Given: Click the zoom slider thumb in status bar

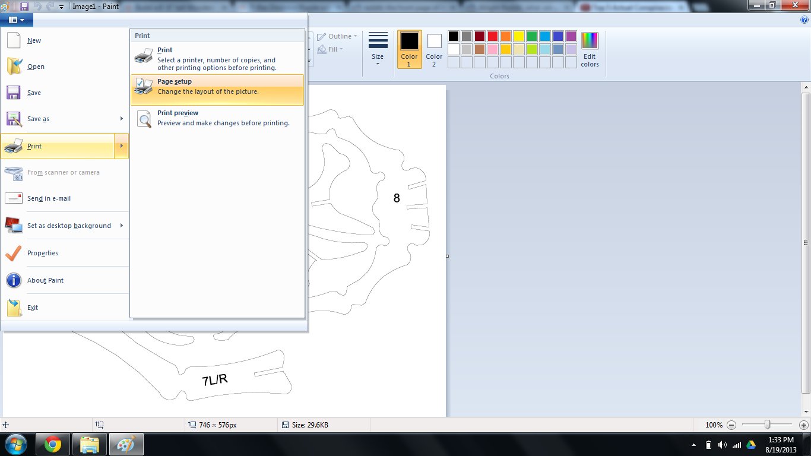Looking at the screenshot, I should pos(768,425).
